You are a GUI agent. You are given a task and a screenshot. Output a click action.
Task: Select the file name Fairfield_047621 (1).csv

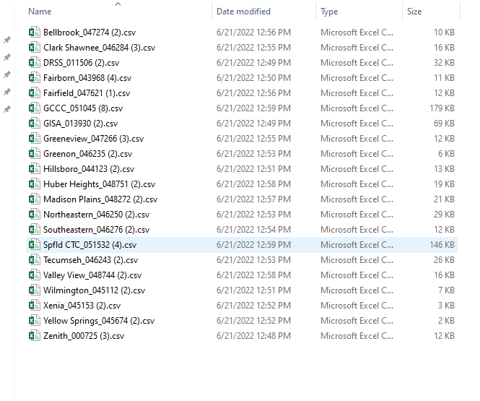tap(87, 92)
